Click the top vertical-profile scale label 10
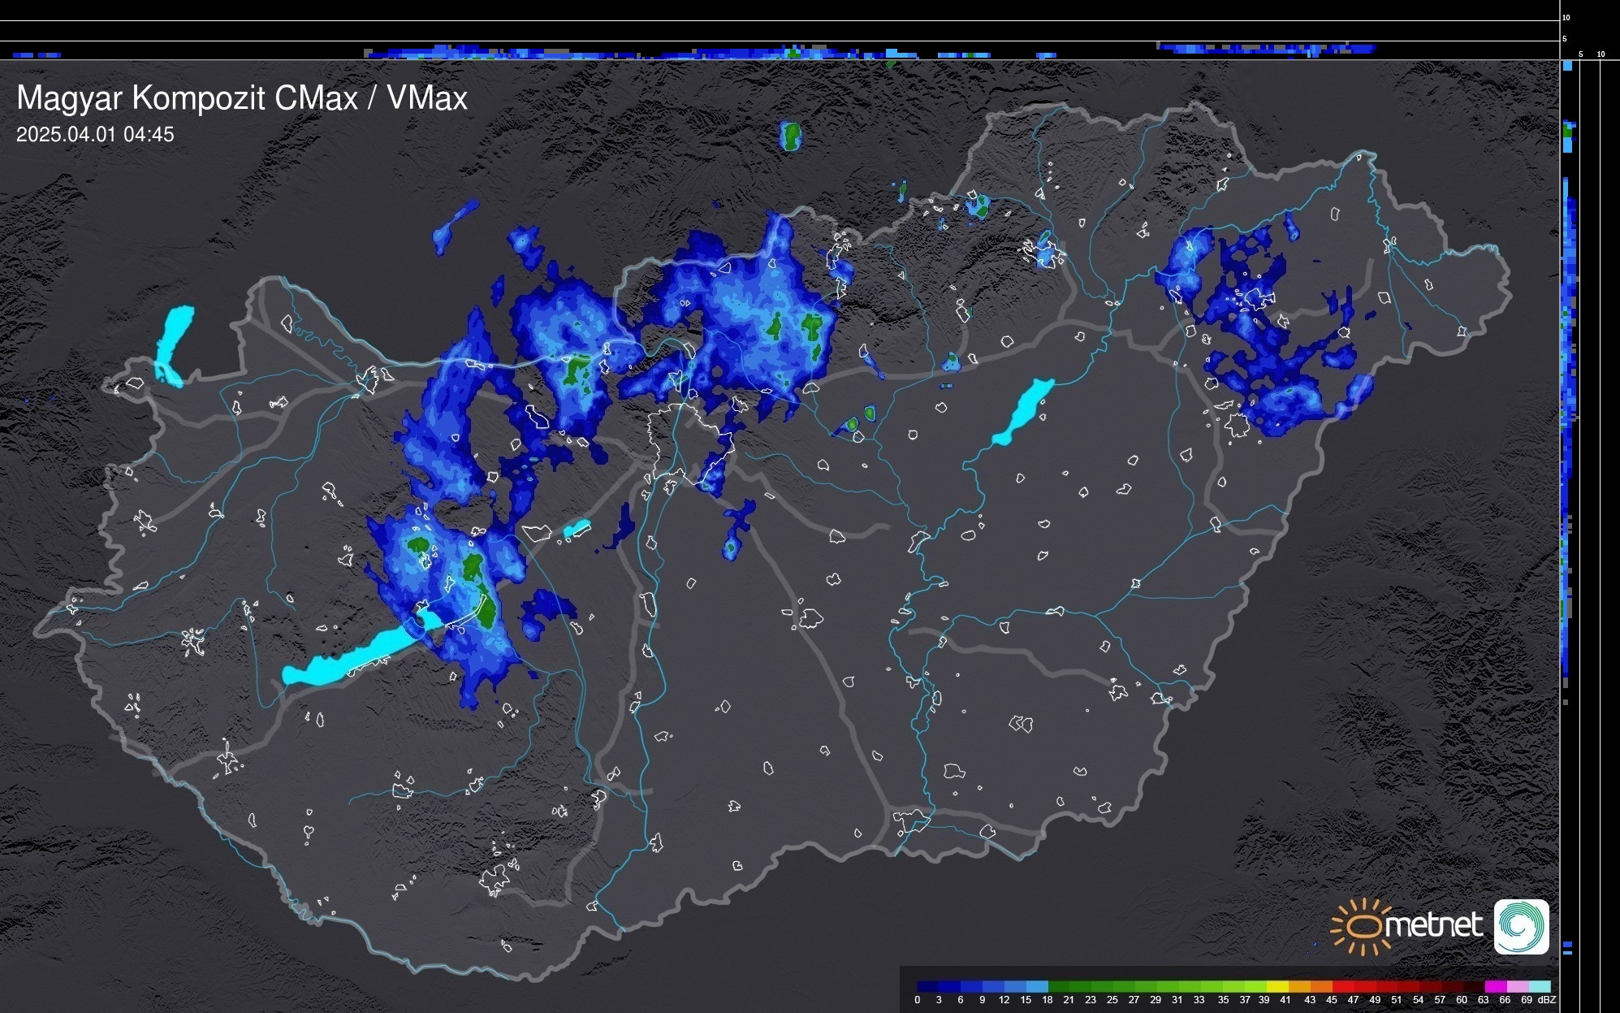Screen dimensions: 1620x1013 (1566, 17)
